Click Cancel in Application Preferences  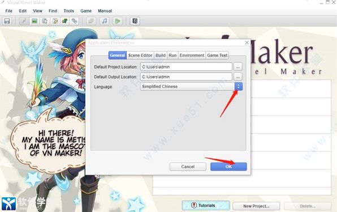point(188,167)
